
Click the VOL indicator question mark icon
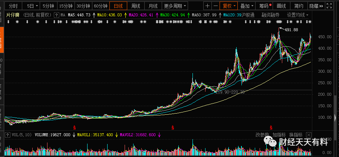coord(7,135)
